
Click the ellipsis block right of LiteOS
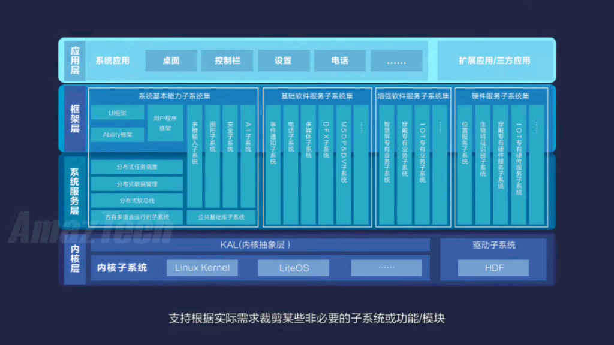[x=387, y=268]
